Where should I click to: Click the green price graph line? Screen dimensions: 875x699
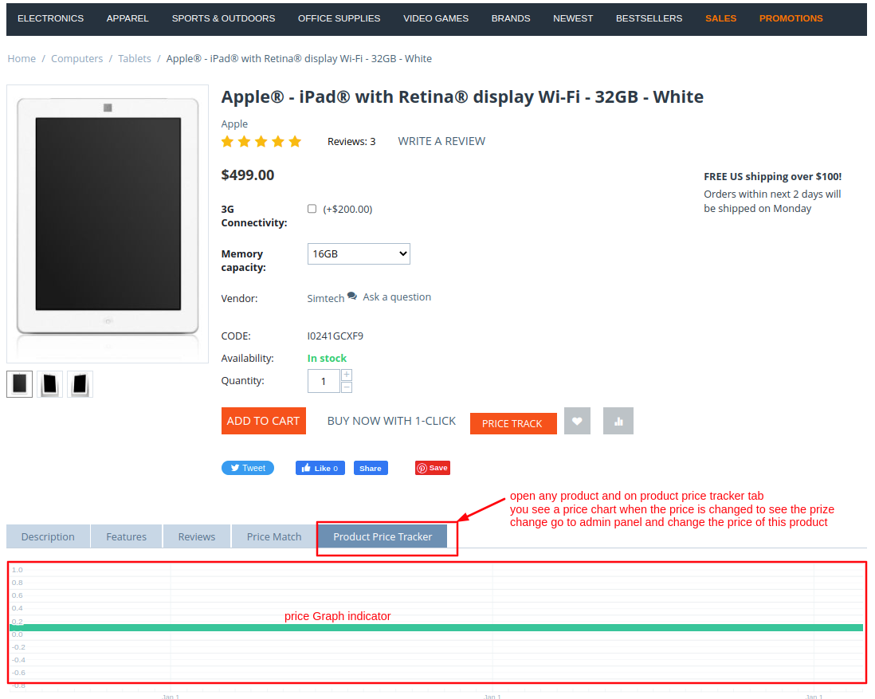437,627
